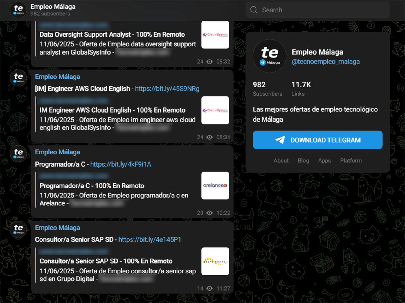The width and height of the screenshot is (405, 303).
Task: Click avatar beside the Programador/a C post
Action: coord(18,154)
